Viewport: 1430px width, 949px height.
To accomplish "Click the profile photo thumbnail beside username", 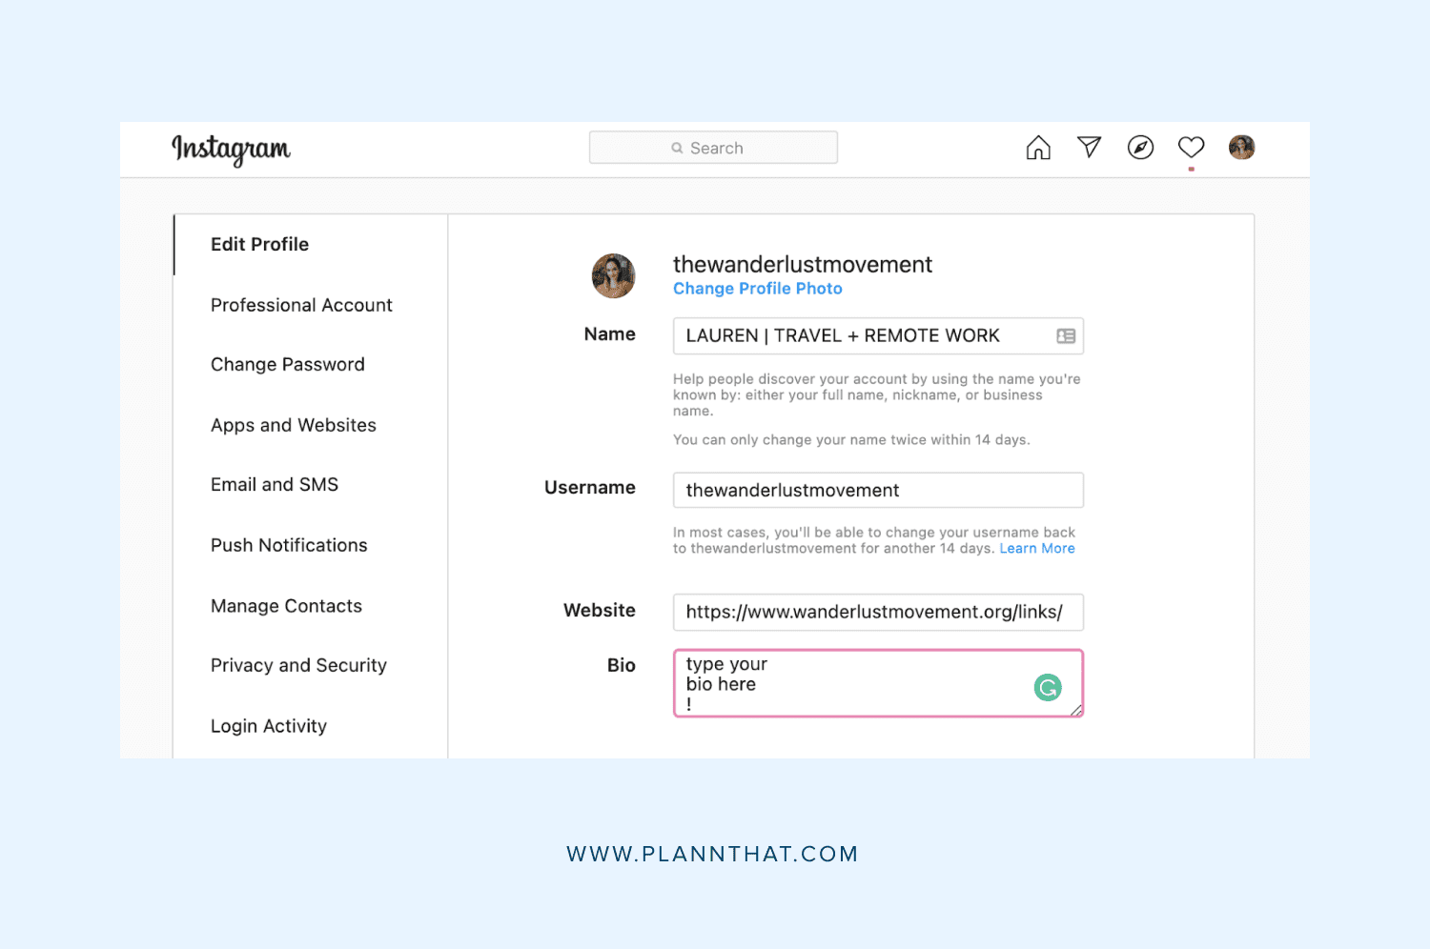I will pyautogui.click(x=614, y=276).
